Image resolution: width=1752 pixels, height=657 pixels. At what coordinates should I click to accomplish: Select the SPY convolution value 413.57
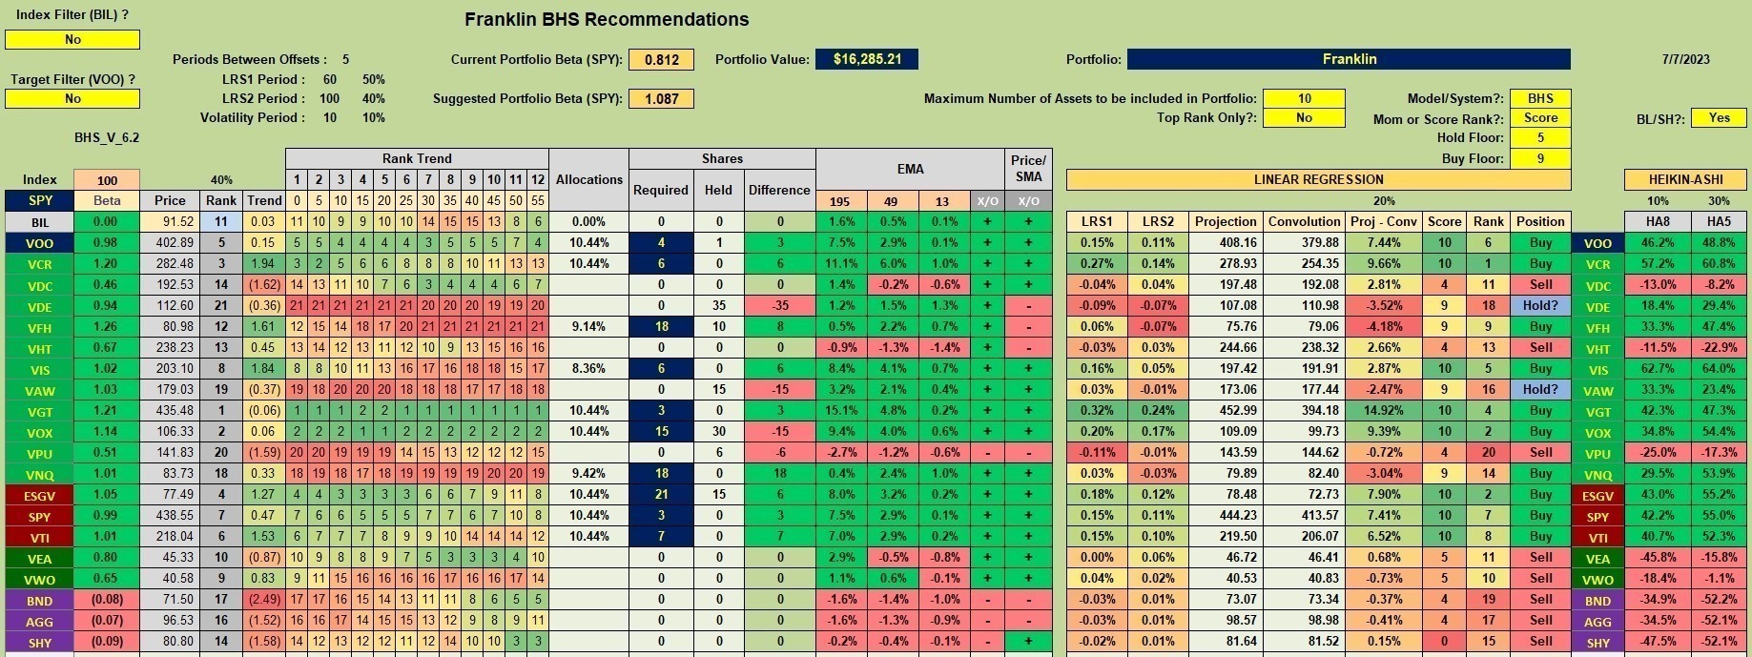click(x=1304, y=516)
